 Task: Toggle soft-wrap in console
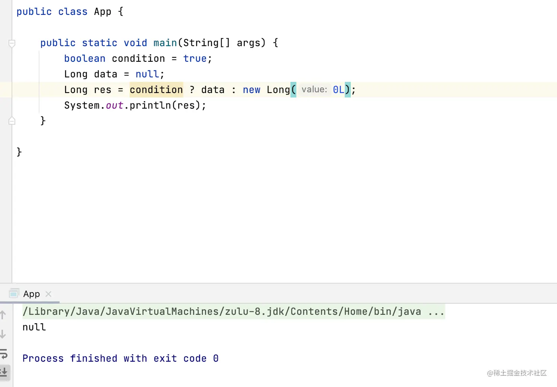(4, 353)
